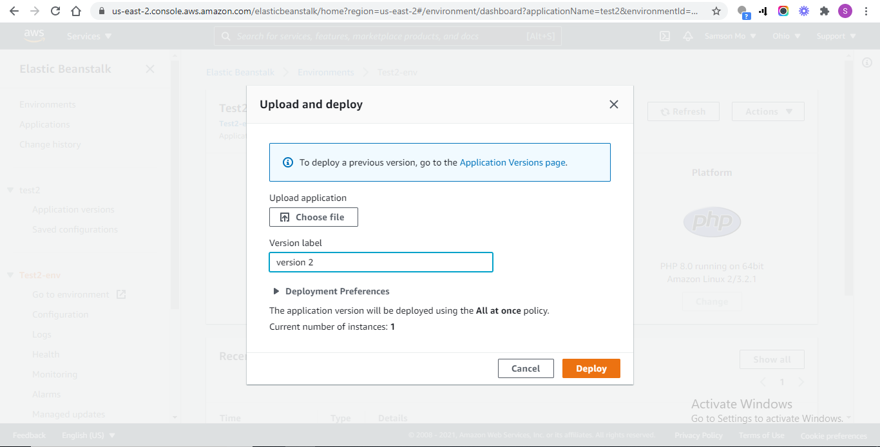
Task: Click inside the Version label field
Action: [x=380, y=262]
